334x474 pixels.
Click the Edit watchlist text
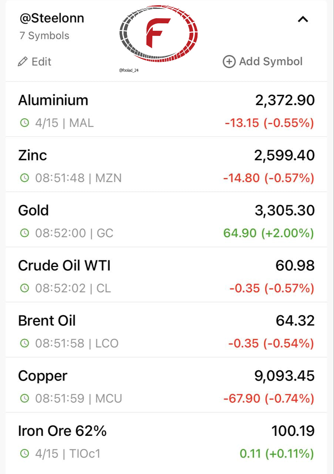coord(41,61)
